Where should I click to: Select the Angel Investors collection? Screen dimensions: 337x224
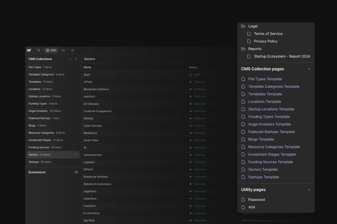click(x=53, y=111)
